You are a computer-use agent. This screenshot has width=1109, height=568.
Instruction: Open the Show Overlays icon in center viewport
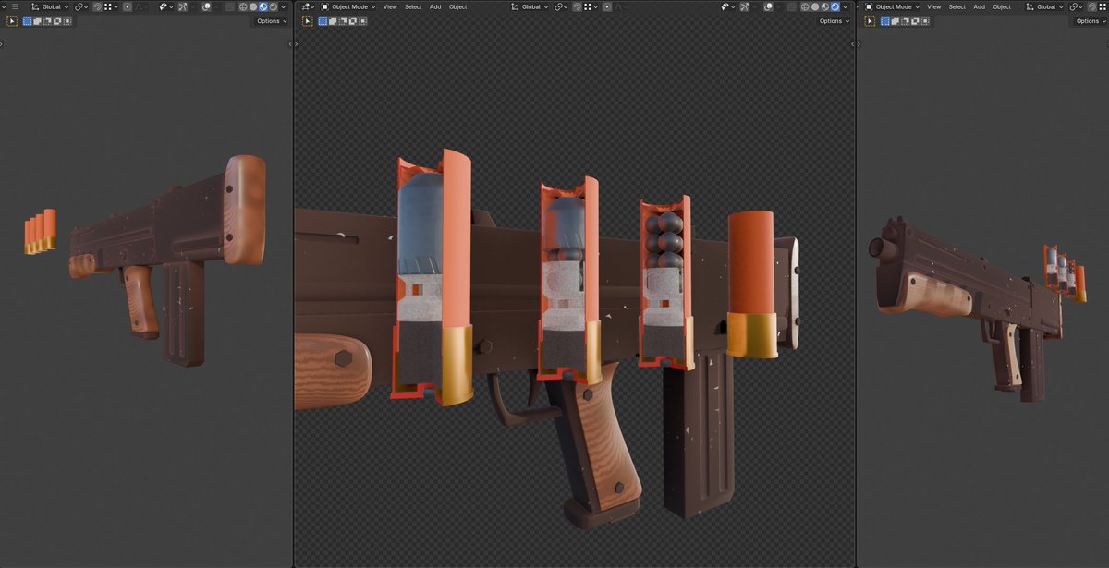(x=768, y=6)
